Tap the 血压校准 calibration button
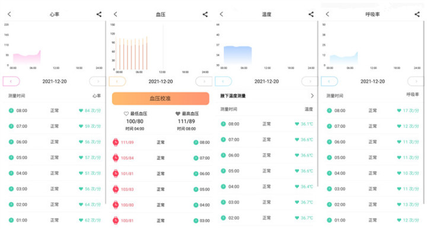The height and width of the screenshot is (229, 427). pos(161,98)
